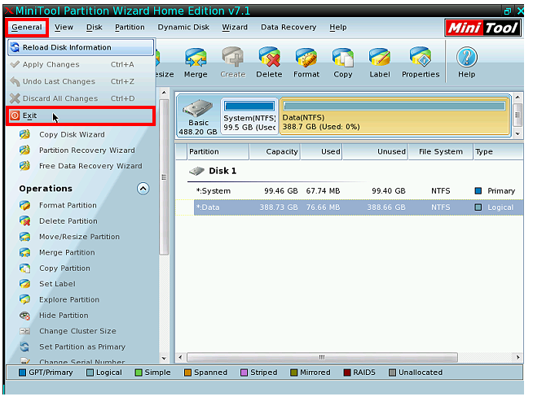Click Partition Recovery Wizard link

pyautogui.click(x=87, y=150)
